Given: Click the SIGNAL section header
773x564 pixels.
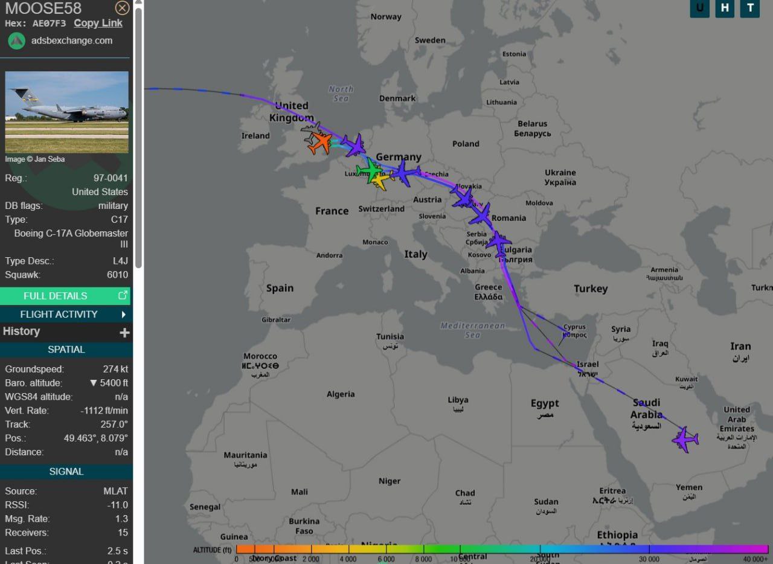Looking at the screenshot, I should [x=66, y=472].
